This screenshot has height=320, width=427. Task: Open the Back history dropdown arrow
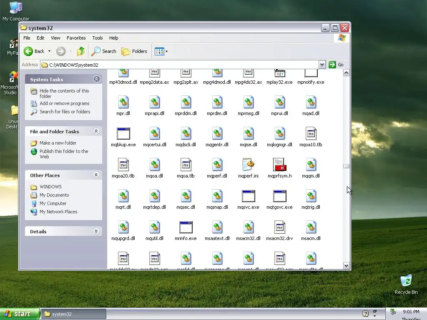49,51
